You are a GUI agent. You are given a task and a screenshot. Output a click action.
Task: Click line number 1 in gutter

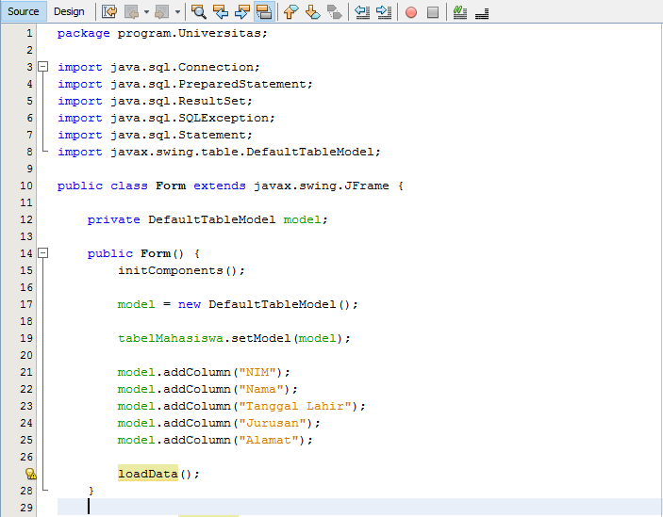pos(29,33)
